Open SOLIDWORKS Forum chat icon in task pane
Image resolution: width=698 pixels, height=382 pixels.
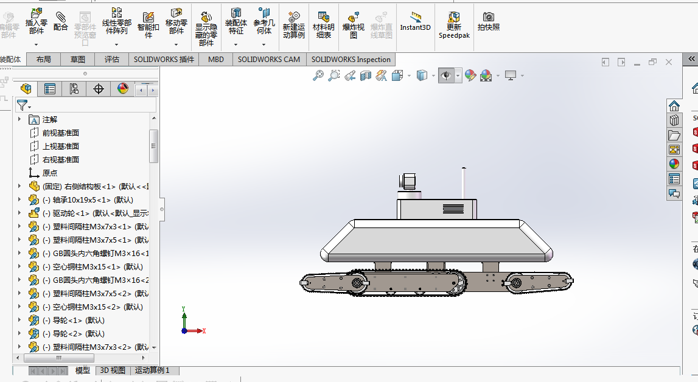click(674, 193)
